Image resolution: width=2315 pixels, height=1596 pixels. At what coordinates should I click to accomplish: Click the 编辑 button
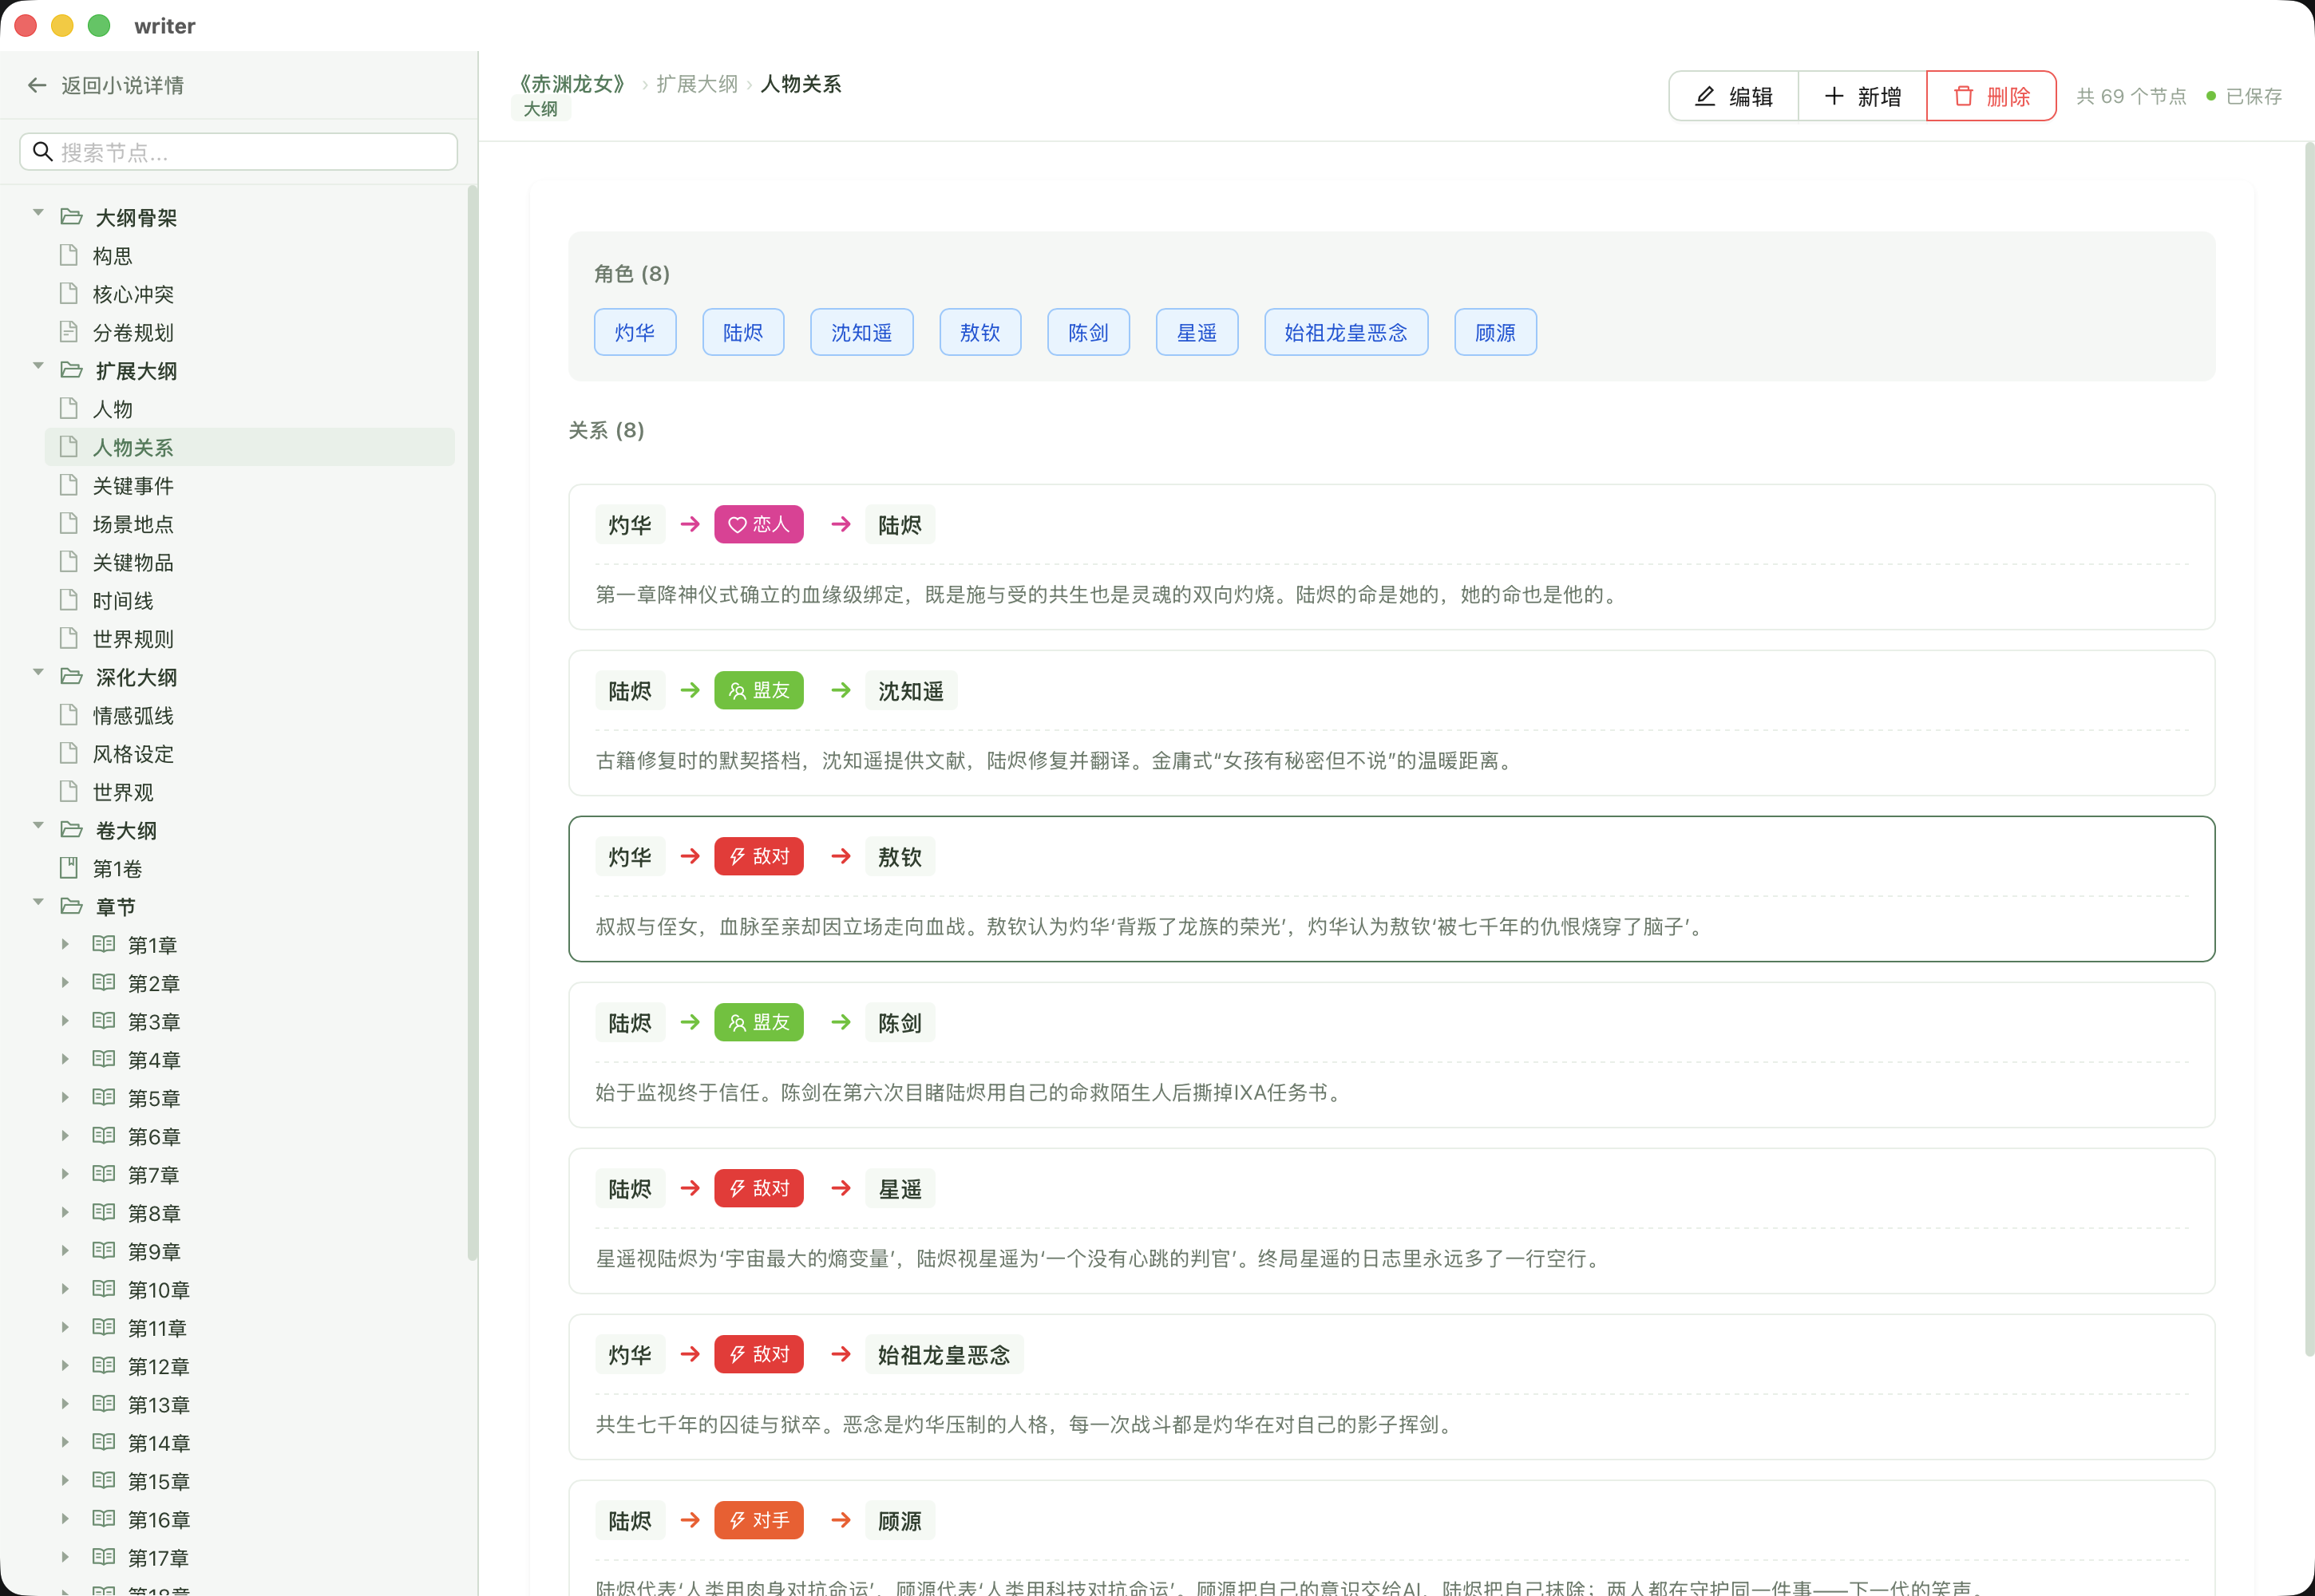(x=1734, y=96)
